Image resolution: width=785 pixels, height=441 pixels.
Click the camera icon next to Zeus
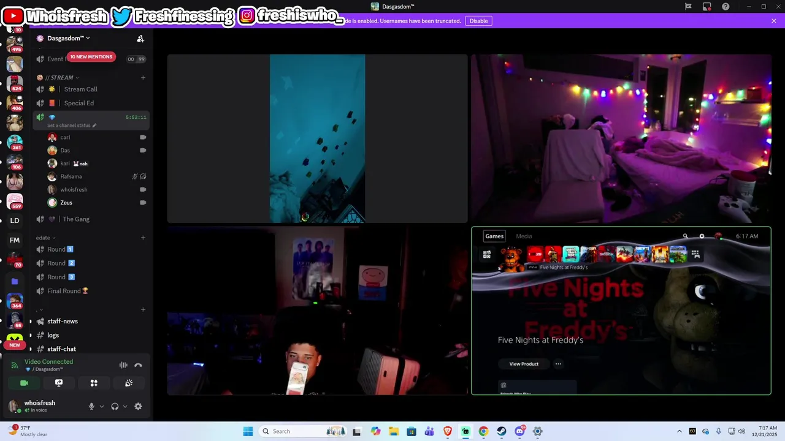[143, 203]
